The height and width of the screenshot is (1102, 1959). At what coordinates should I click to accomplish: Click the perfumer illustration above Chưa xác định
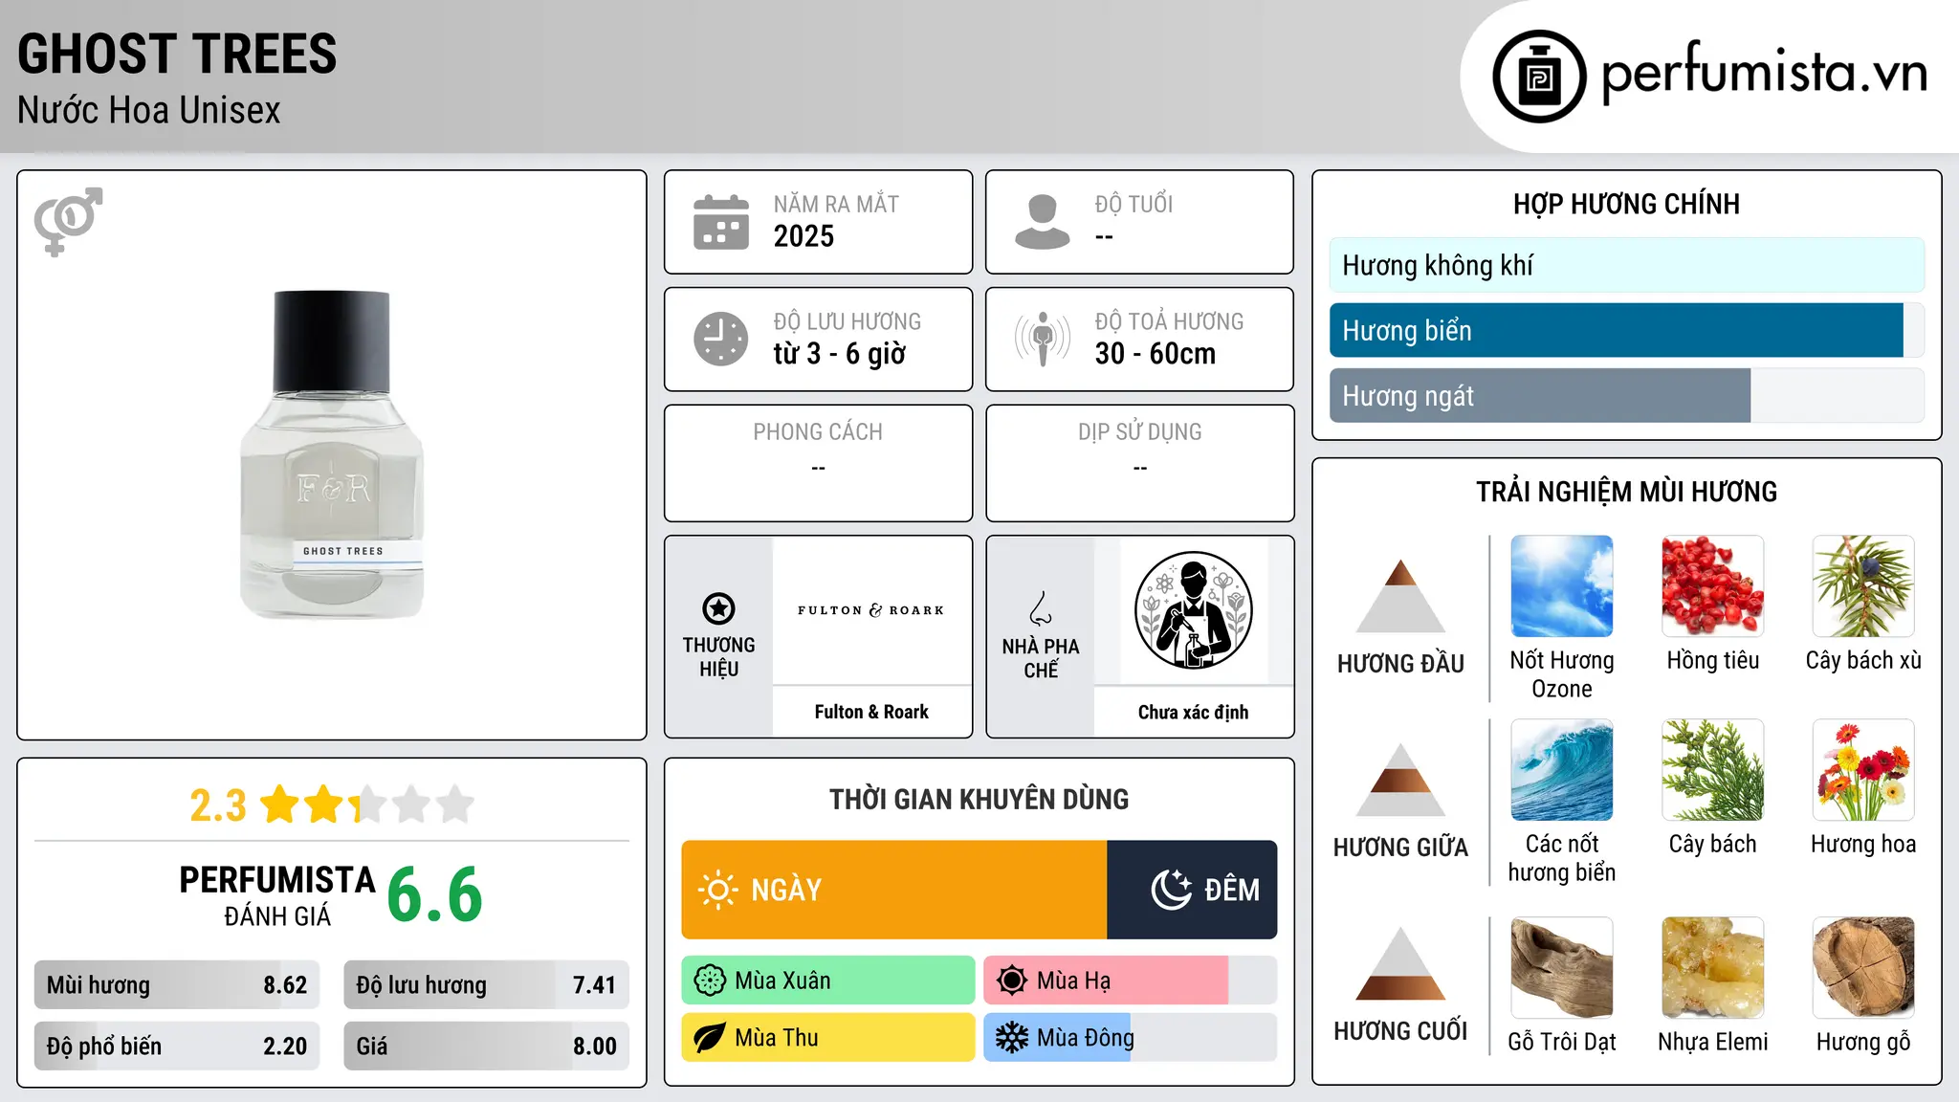(1193, 610)
